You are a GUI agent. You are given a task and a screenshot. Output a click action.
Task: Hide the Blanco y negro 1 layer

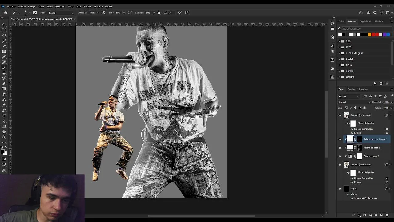[x=340, y=156]
